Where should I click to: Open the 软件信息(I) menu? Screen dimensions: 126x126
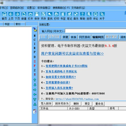click(x=44, y=8)
